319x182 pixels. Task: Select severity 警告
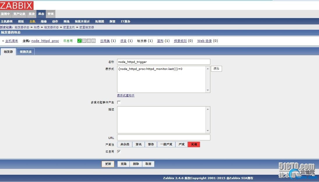click(x=151, y=144)
